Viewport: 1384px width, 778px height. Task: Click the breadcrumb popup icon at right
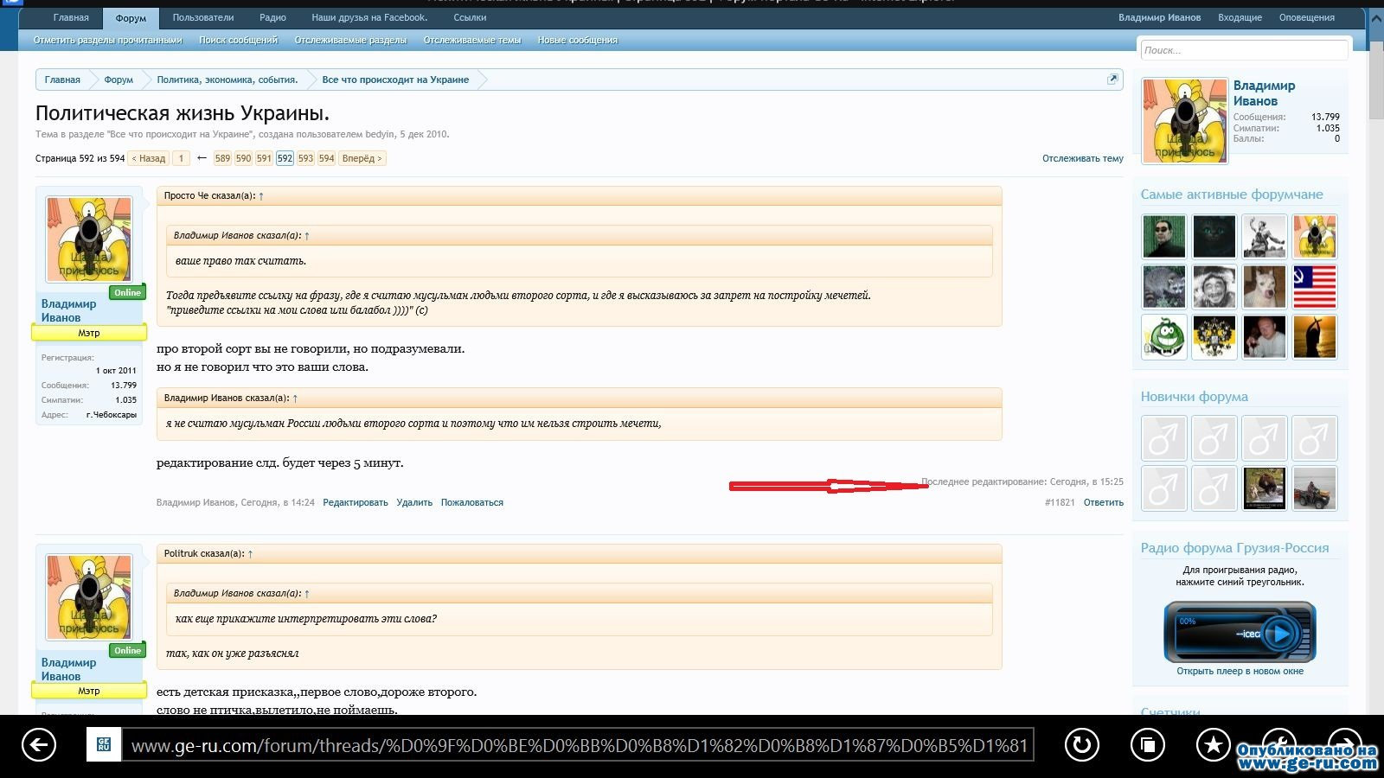(1112, 80)
